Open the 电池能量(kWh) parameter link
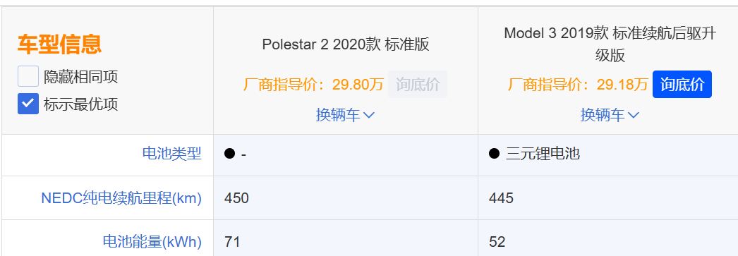 pyautogui.click(x=152, y=242)
